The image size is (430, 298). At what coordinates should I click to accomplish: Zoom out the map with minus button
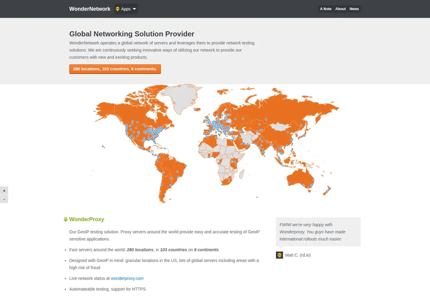4,199
